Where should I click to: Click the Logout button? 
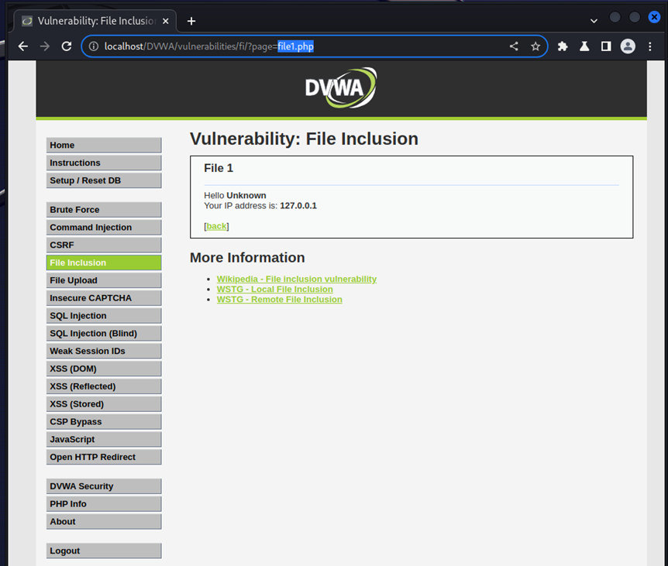click(104, 551)
